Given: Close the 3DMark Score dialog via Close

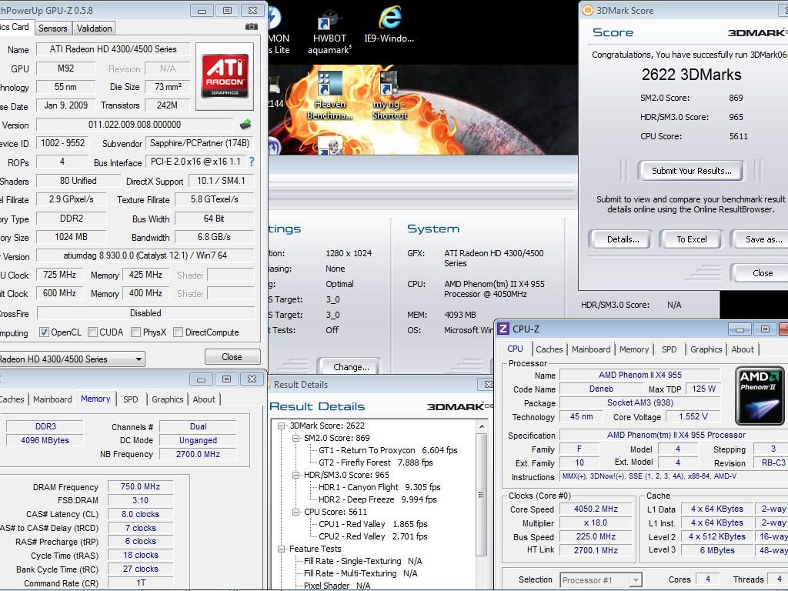Looking at the screenshot, I should pos(762,273).
